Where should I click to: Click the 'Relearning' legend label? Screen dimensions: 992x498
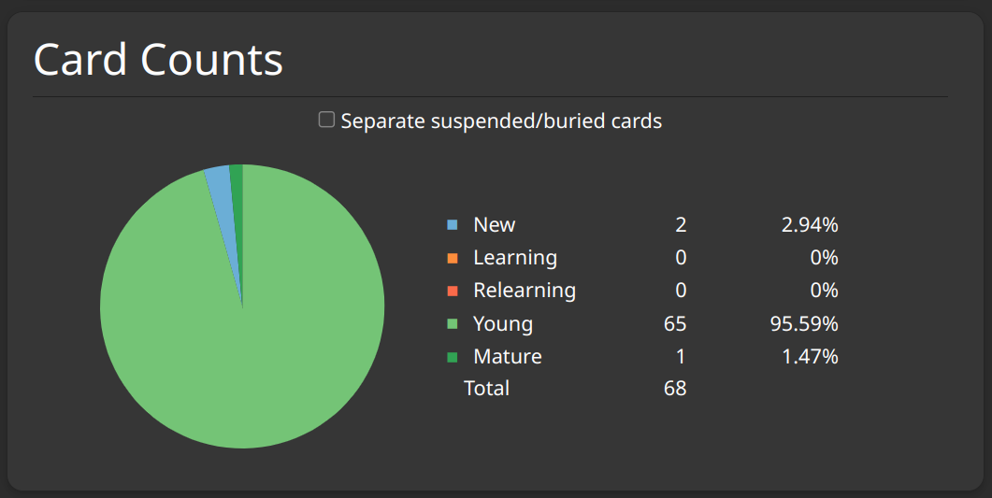[524, 291]
